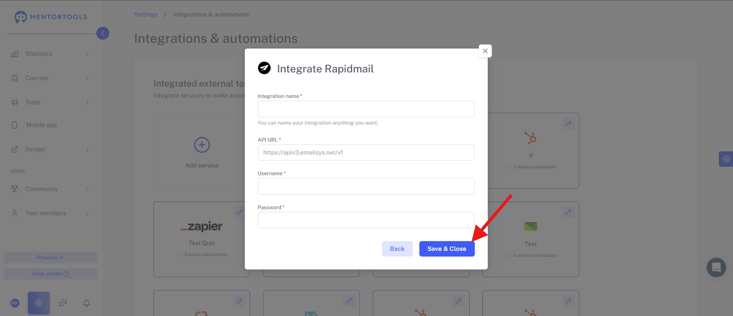Close the Integrate Rapidmail dialog
The width and height of the screenshot is (733, 316).
point(485,51)
